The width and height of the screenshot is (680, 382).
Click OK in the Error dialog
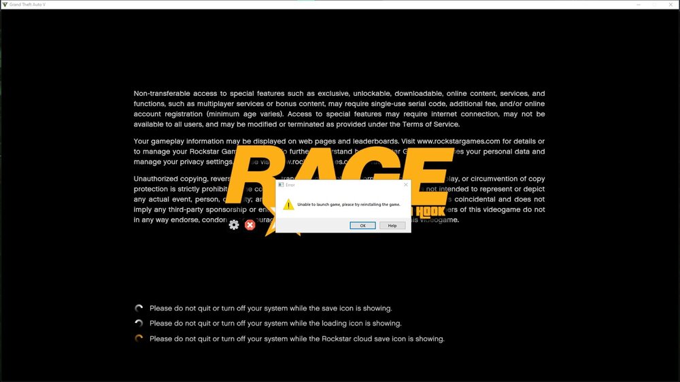pos(362,226)
